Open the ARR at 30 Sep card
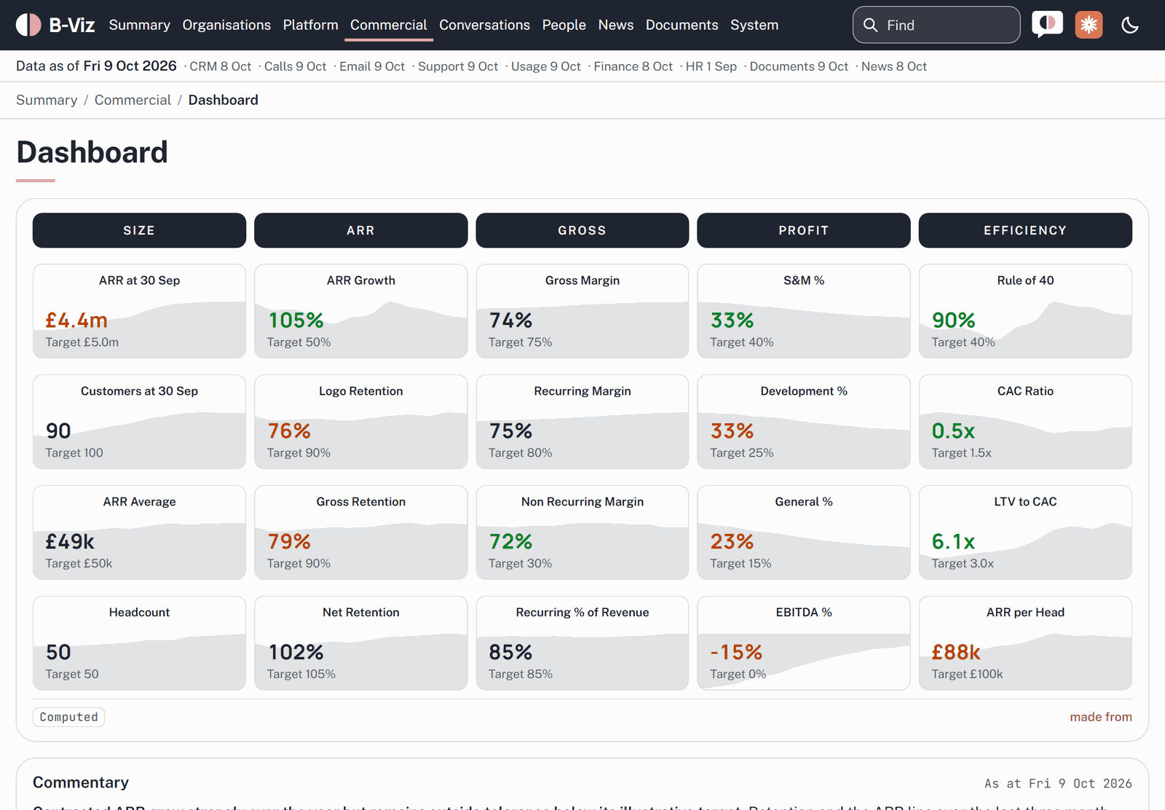Image resolution: width=1165 pixels, height=810 pixels. tap(139, 311)
